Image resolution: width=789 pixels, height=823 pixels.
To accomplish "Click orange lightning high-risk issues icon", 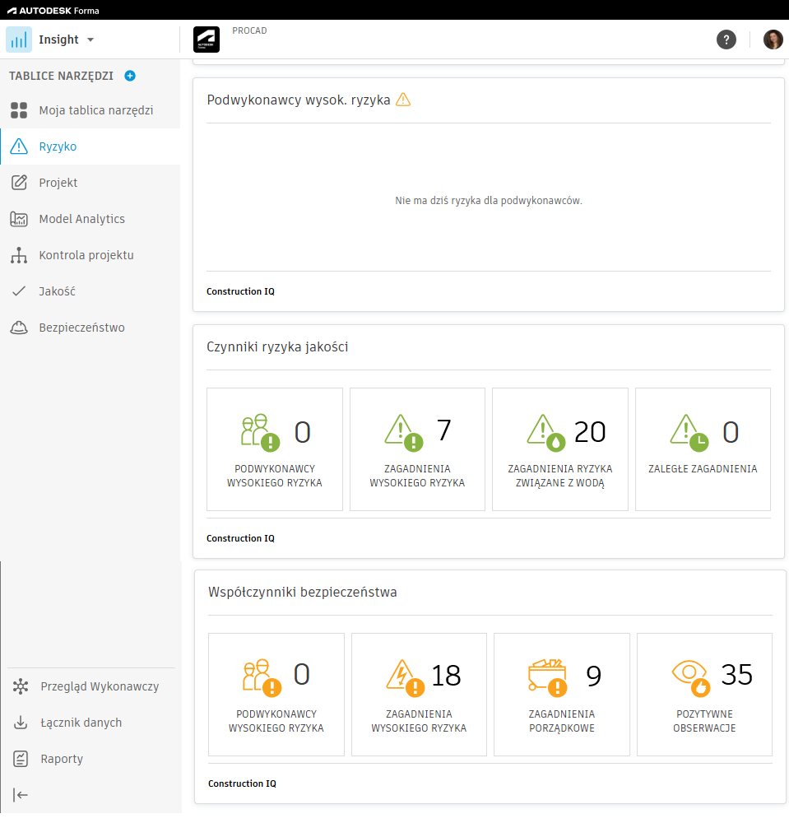I will pyautogui.click(x=405, y=677).
